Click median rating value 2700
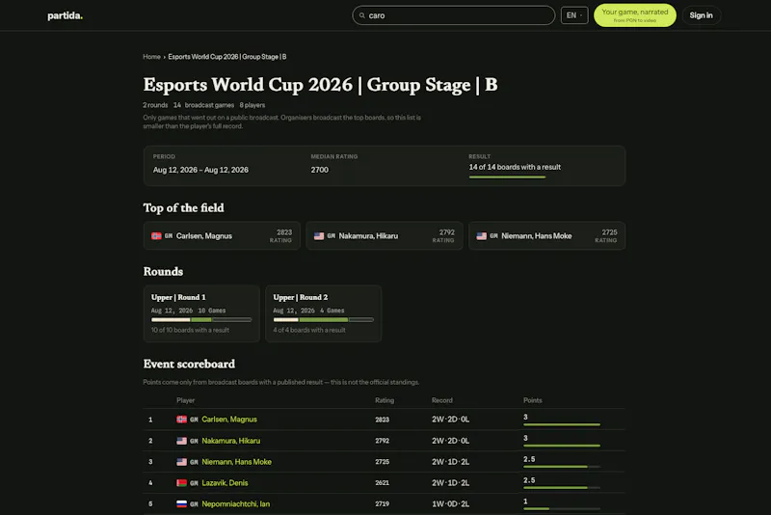 (x=320, y=170)
